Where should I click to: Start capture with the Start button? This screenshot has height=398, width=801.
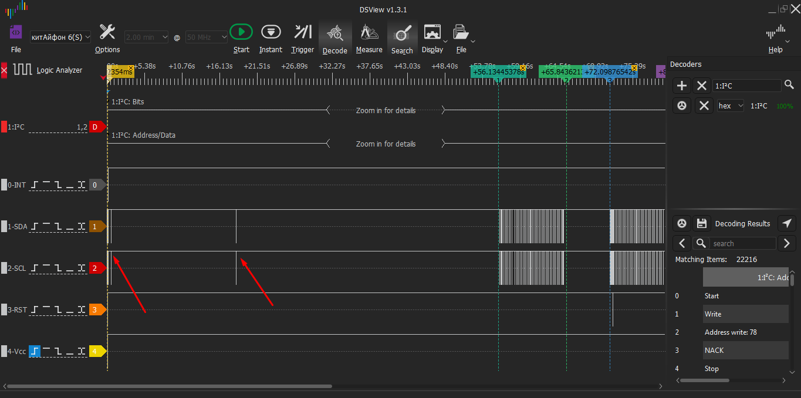[241, 32]
